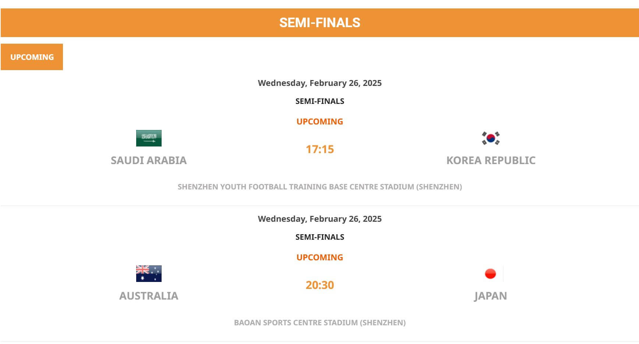Click UPCOMING status of Saudi Arabia match

pyautogui.click(x=320, y=122)
